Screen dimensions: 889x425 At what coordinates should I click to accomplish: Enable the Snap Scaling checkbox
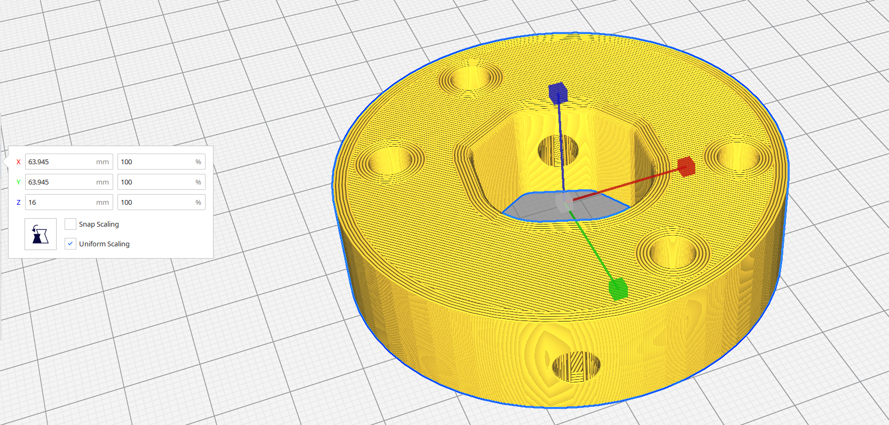pos(70,224)
